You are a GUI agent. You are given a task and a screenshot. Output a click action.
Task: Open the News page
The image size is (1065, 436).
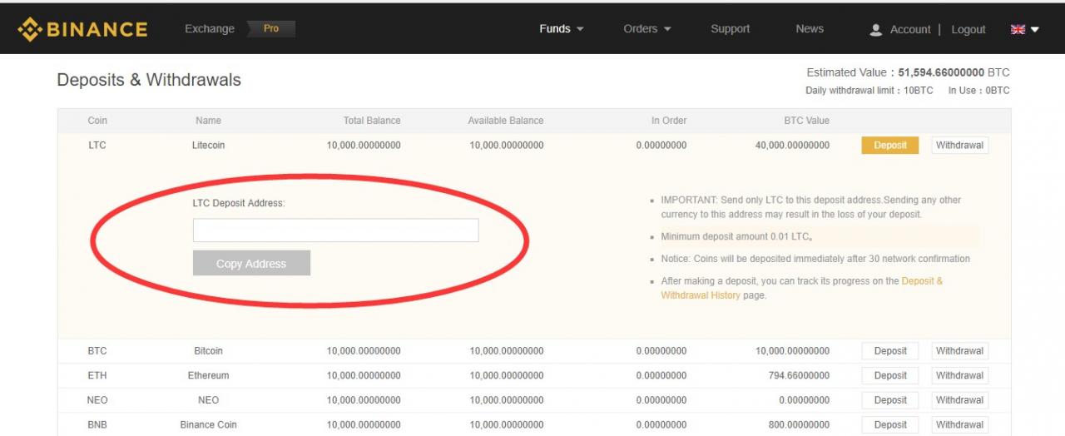[x=809, y=28]
